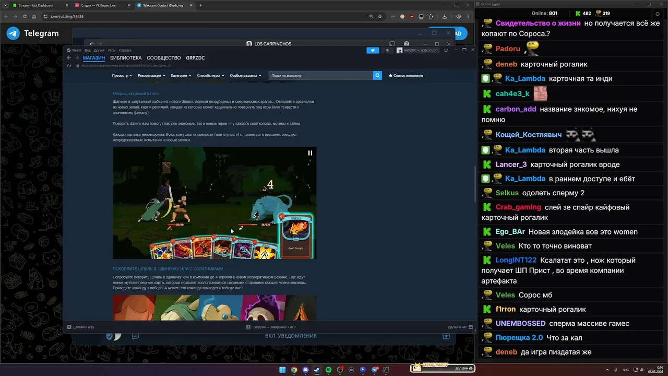The width and height of the screenshot is (668, 376).
Task: Click username Crab_gaming in chat
Action: pos(518,207)
